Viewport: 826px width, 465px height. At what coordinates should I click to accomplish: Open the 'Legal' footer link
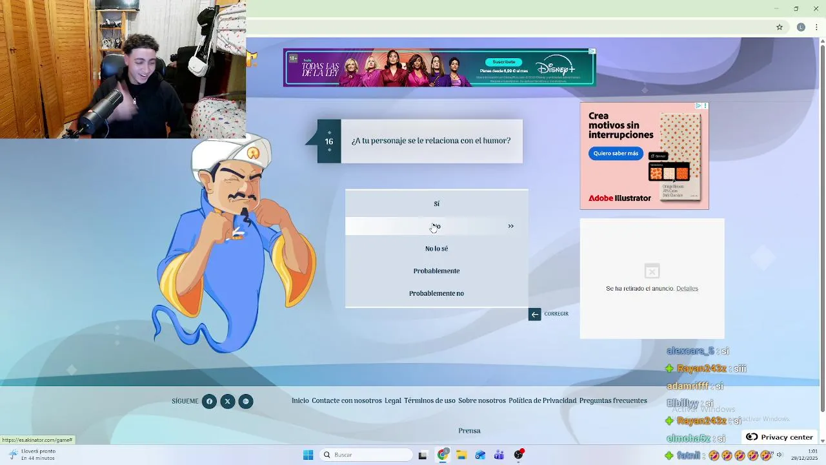tap(393, 401)
